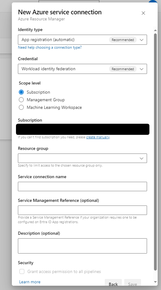Select the Management Group scope level
The height and width of the screenshot is (290, 161).
[21, 100]
